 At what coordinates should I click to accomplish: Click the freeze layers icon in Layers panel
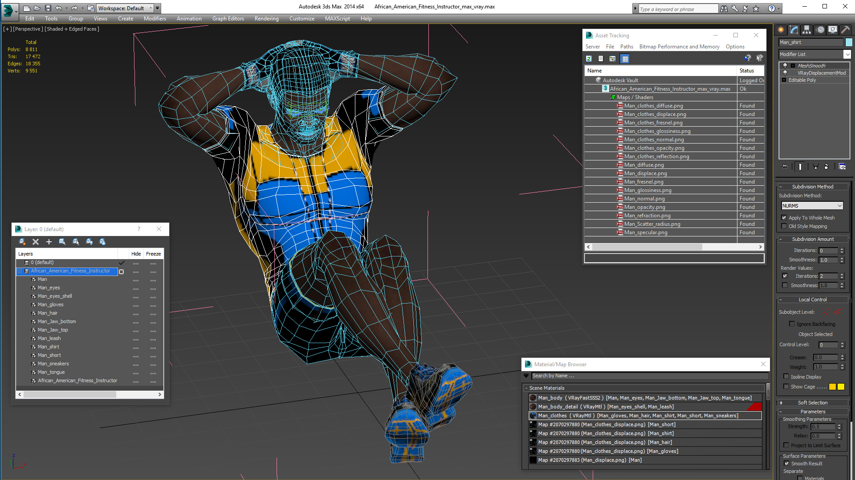(102, 241)
